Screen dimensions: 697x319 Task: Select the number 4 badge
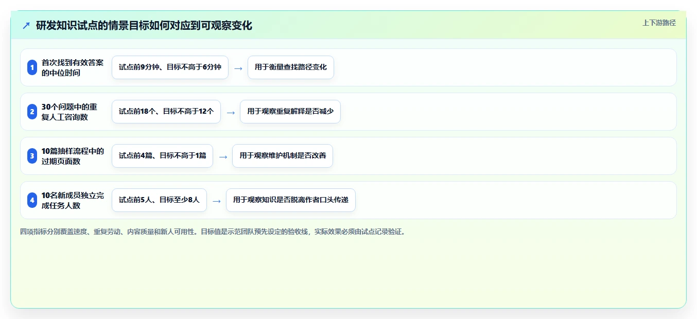[32, 200]
